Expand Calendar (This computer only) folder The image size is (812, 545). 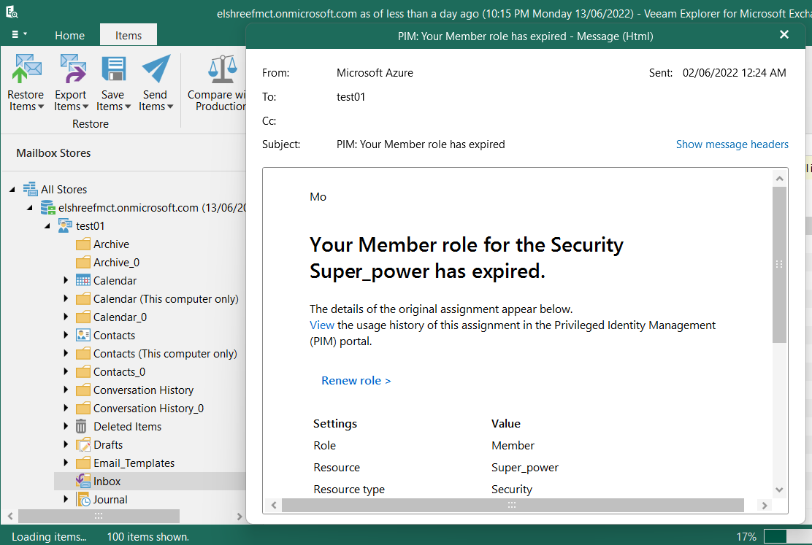(66, 298)
